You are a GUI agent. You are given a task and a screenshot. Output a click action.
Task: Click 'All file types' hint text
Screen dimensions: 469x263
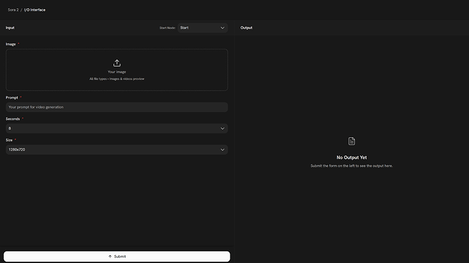coord(117,79)
